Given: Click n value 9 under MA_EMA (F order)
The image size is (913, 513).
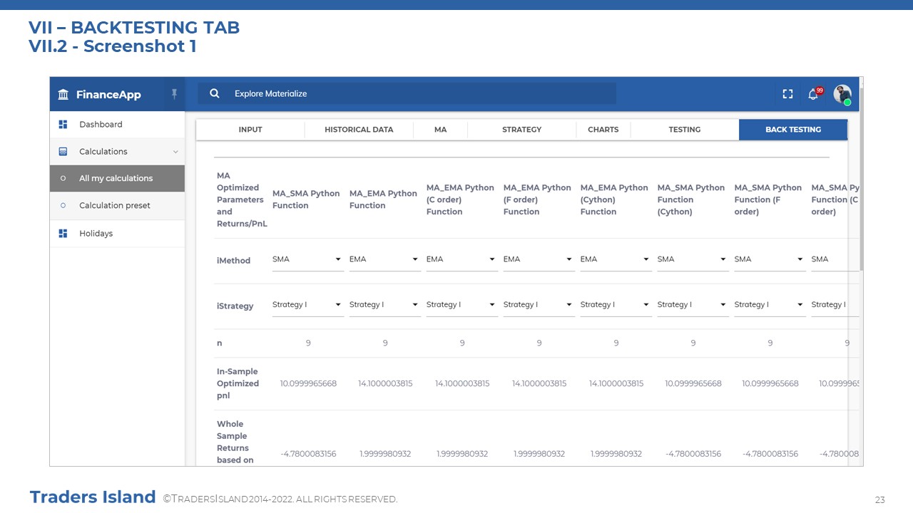Looking at the screenshot, I should point(539,343).
